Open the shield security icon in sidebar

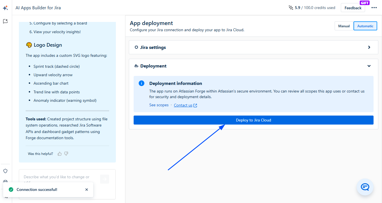click(x=5, y=171)
